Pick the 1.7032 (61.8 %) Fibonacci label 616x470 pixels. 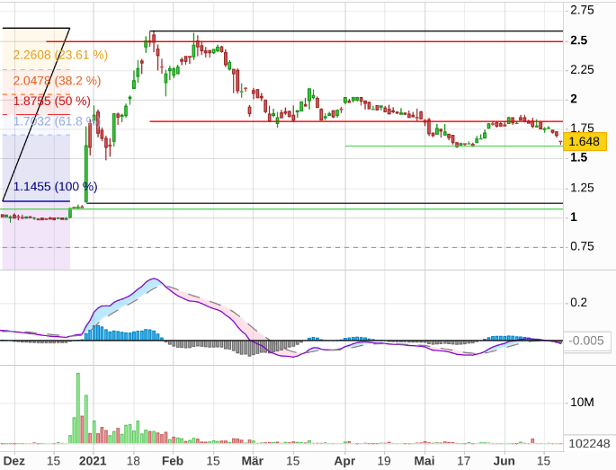coord(54,121)
